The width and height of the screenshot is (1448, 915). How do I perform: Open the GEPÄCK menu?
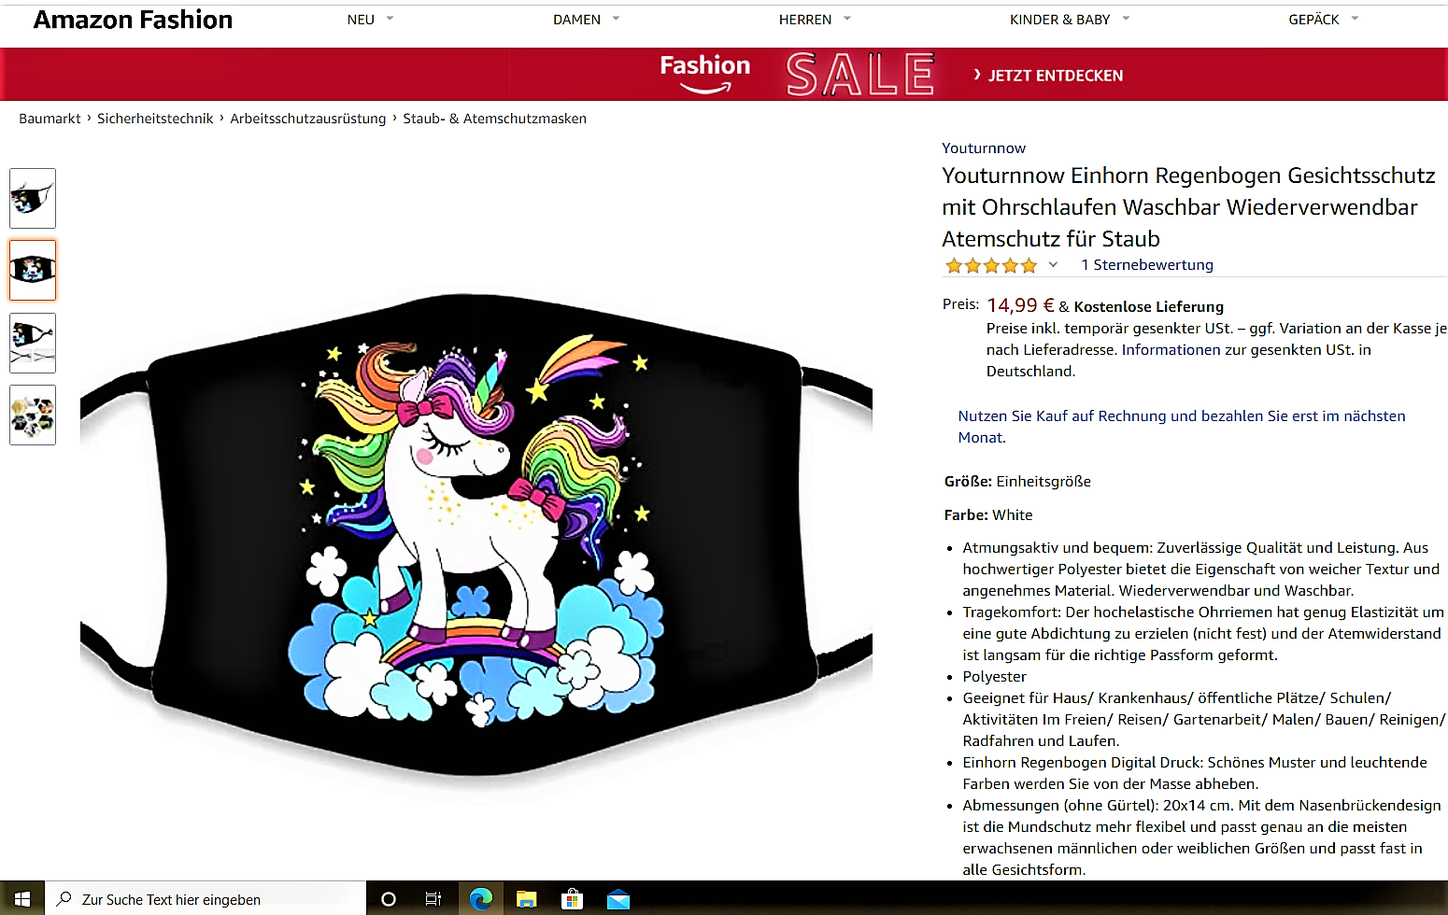coord(1324,19)
